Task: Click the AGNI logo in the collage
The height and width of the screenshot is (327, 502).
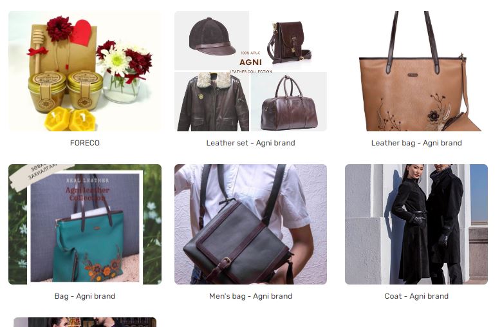Action: point(251,62)
